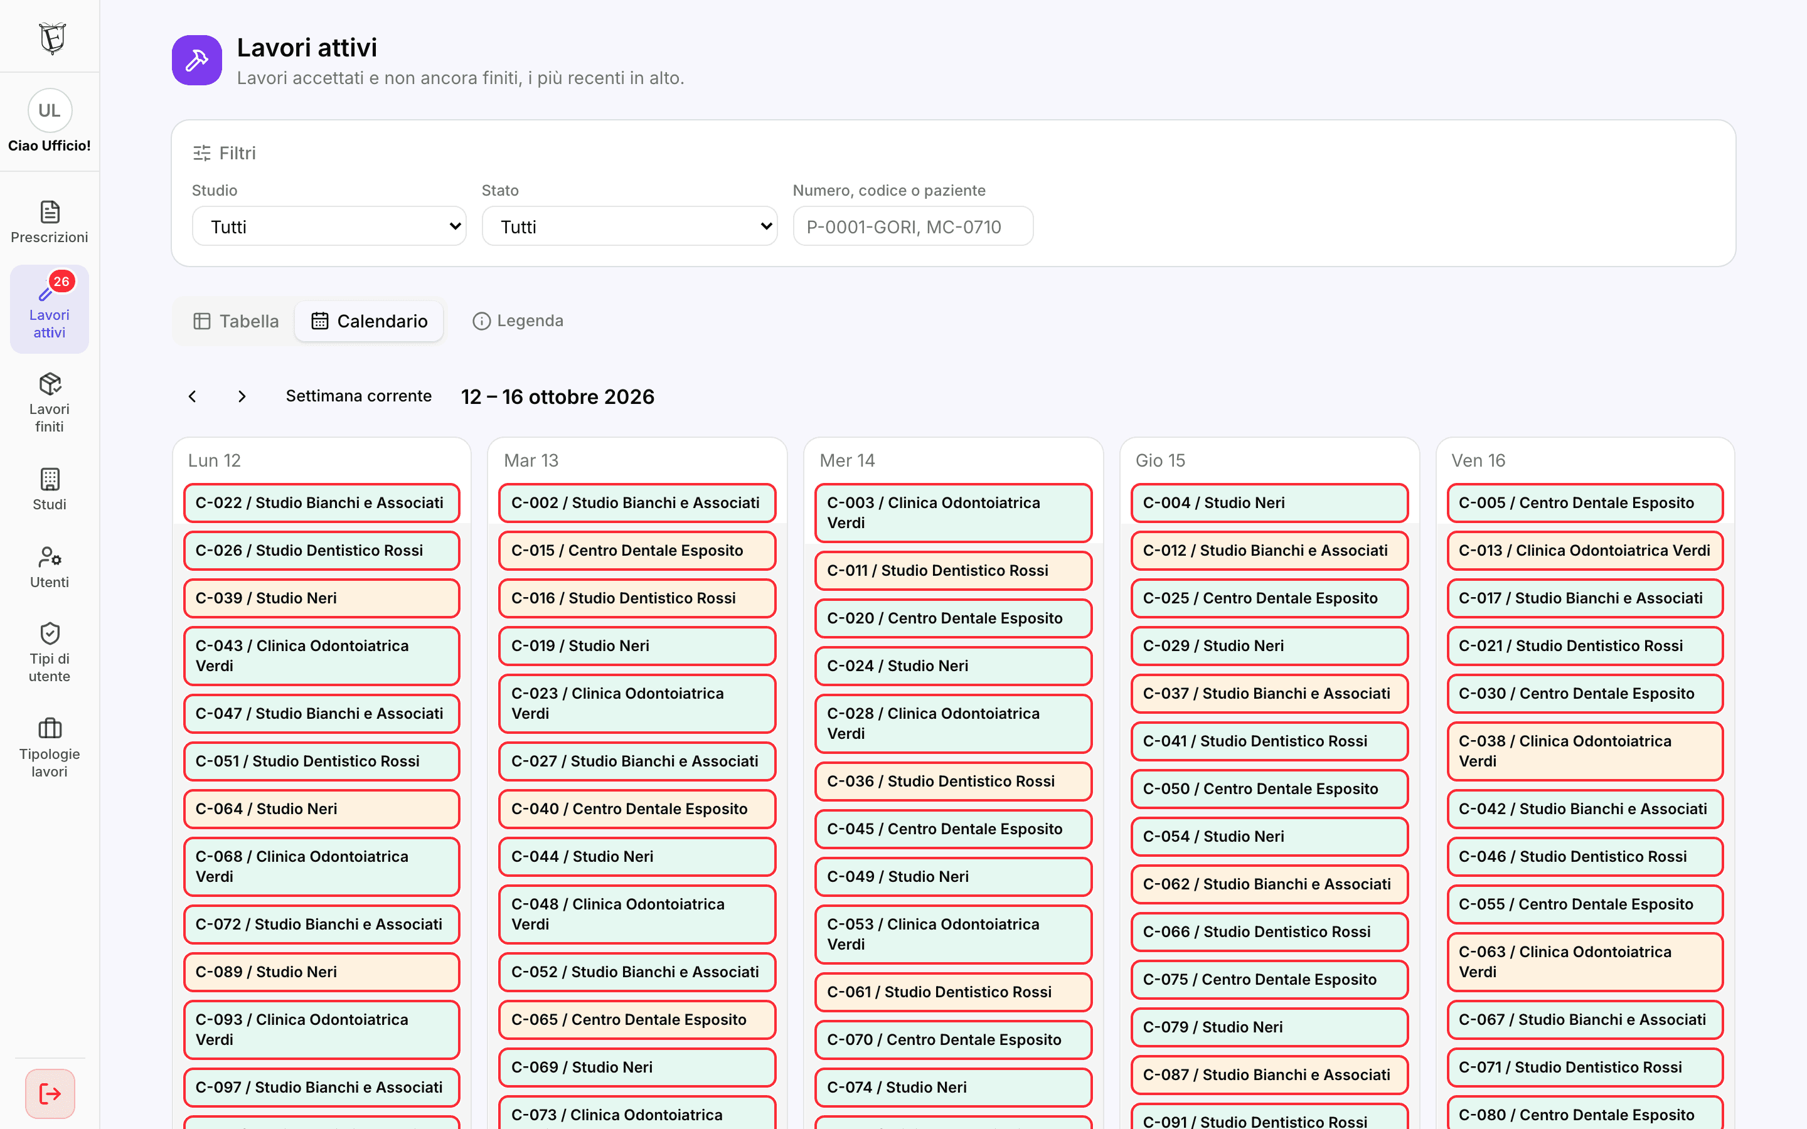The width and height of the screenshot is (1807, 1129).
Task: Open job C-002 on Tuesday
Action: coord(637,503)
